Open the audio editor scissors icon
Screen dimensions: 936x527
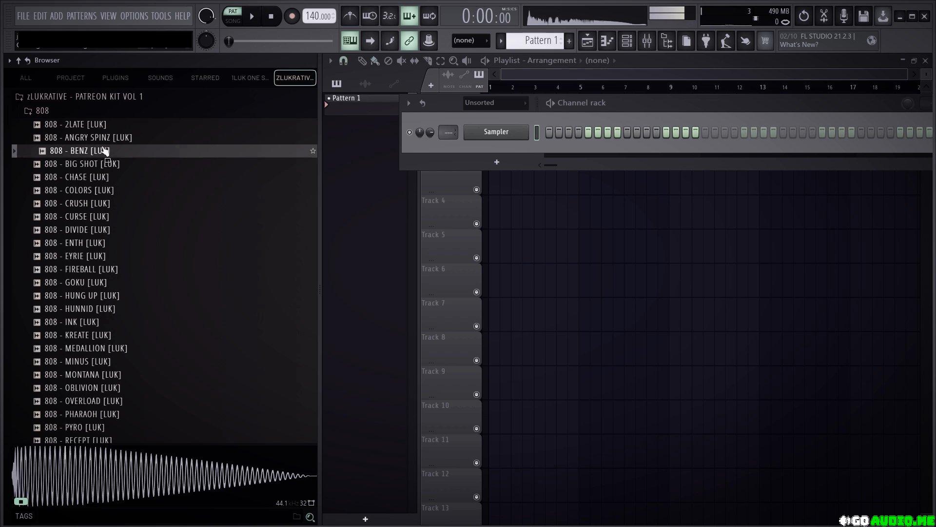click(x=824, y=16)
